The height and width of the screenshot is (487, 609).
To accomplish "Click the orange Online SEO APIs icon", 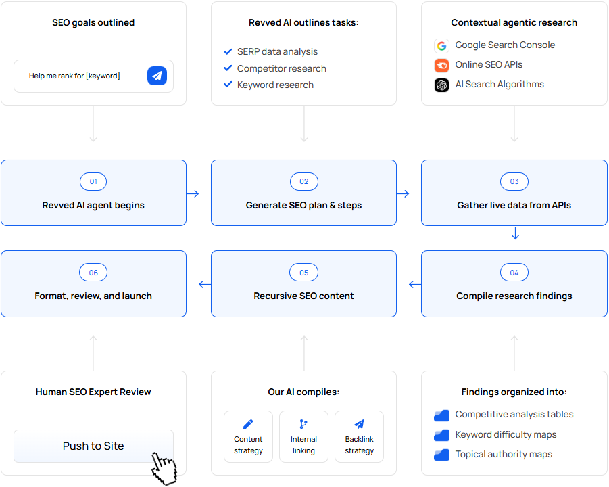I will coord(441,66).
